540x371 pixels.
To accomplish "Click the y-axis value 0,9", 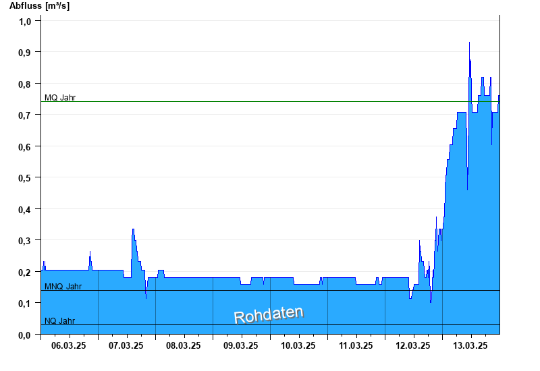I will (25, 53).
